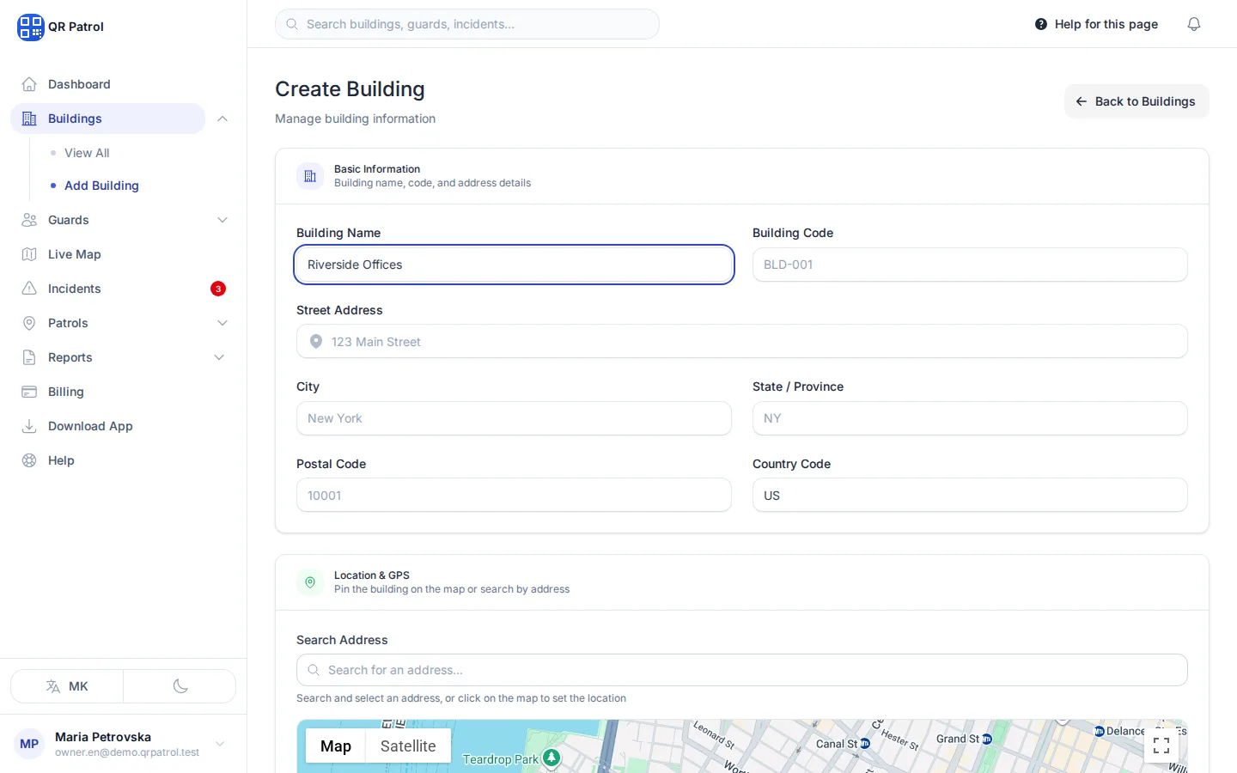Screen dimensions: 1237x773
Task: Click the Billing card icon
Action: pos(29,392)
